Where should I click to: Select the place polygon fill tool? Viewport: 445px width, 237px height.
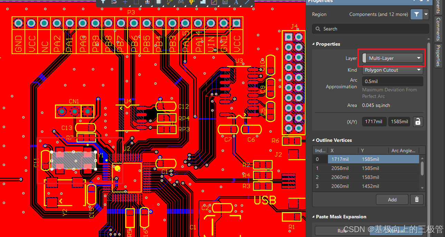[x=203, y=2]
